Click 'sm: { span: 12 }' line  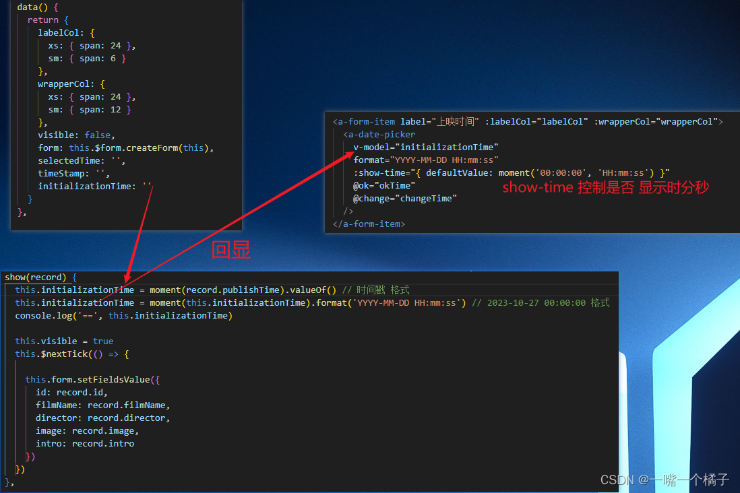tap(90, 110)
